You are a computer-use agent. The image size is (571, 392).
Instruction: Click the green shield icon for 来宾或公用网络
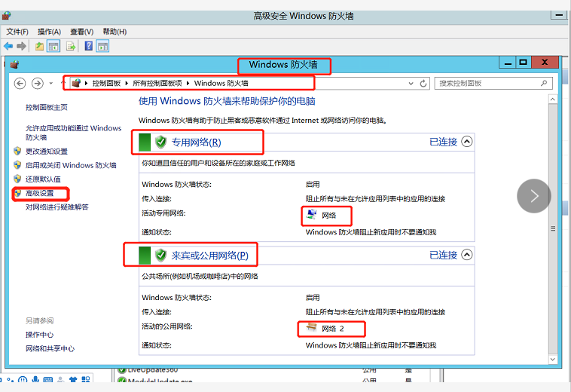point(160,255)
